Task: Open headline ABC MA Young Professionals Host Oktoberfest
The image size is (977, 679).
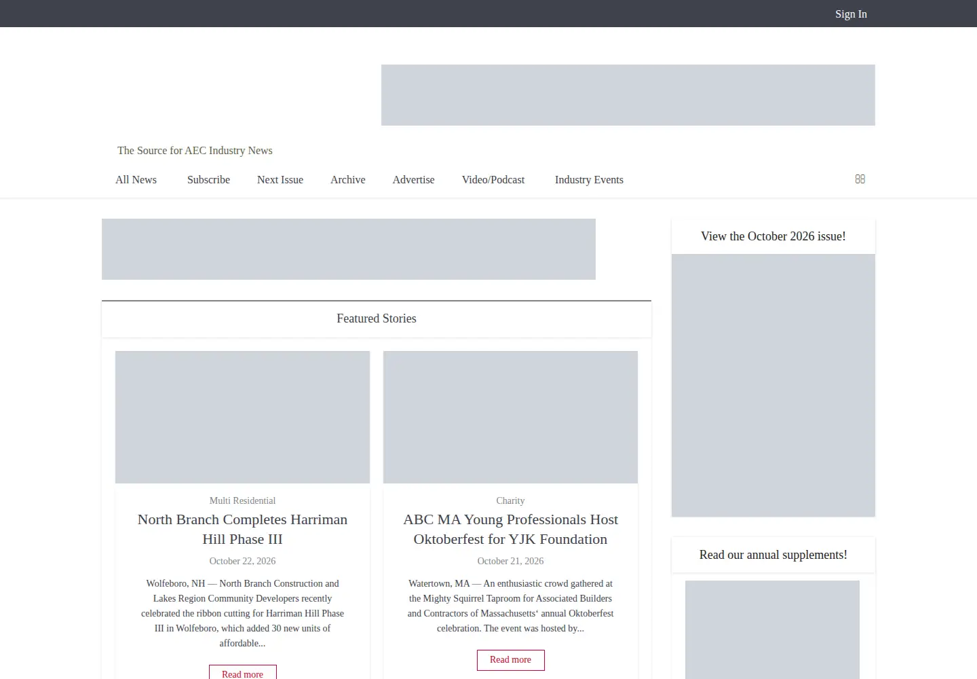Action: (510, 530)
